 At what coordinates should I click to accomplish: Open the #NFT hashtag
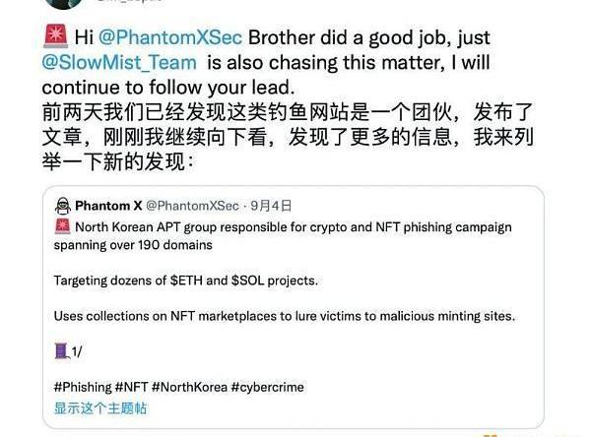click(x=133, y=387)
